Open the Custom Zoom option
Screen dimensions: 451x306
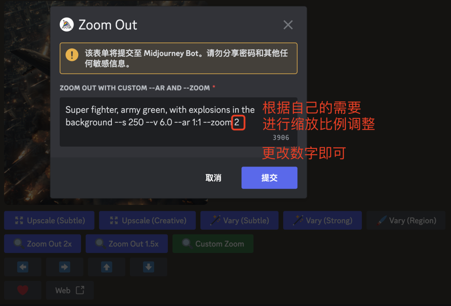pyautogui.click(x=213, y=244)
